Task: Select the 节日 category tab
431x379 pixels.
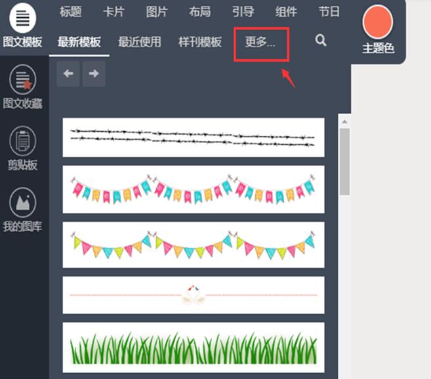Action: pyautogui.click(x=329, y=12)
